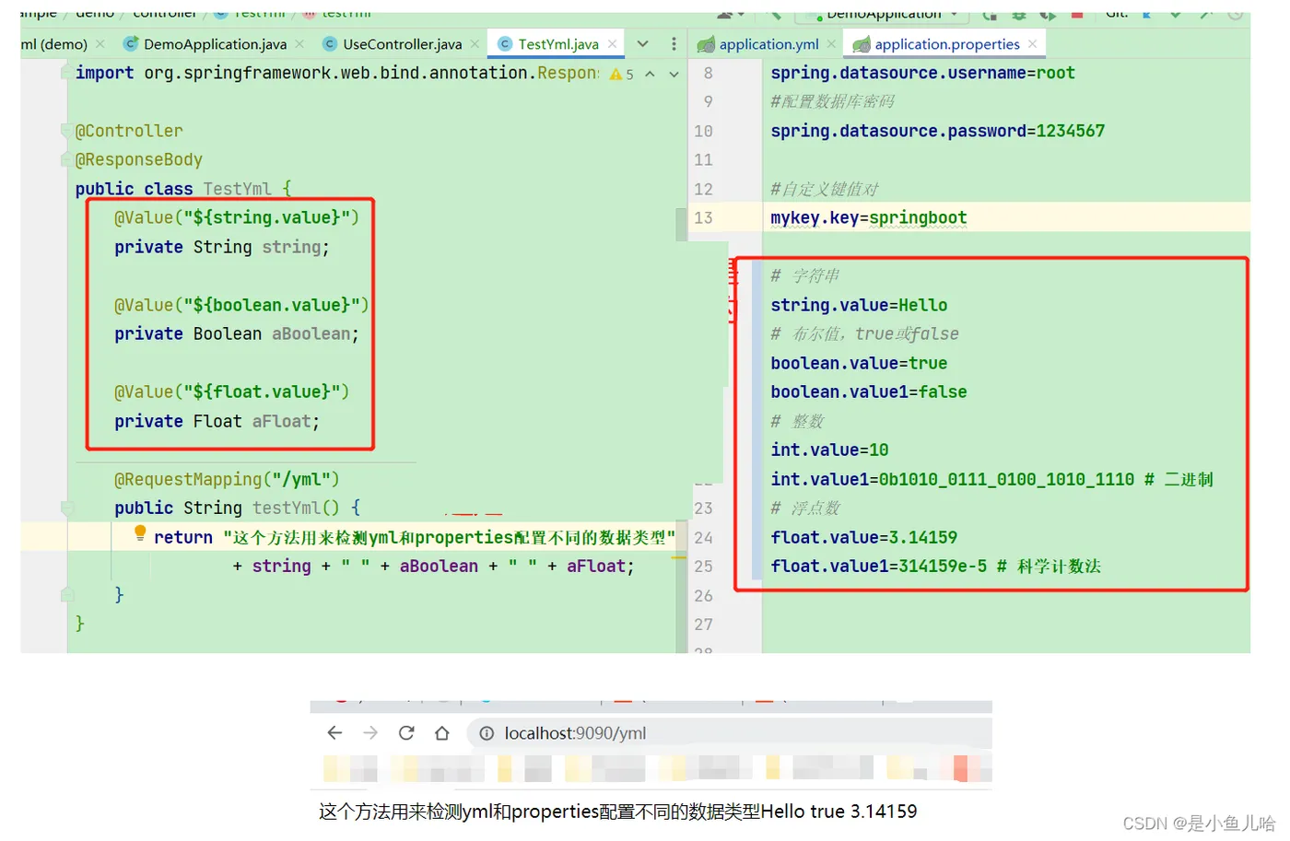Click the mykey.key=springboot line
This screenshot has width=1290, height=841.
(869, 217)
